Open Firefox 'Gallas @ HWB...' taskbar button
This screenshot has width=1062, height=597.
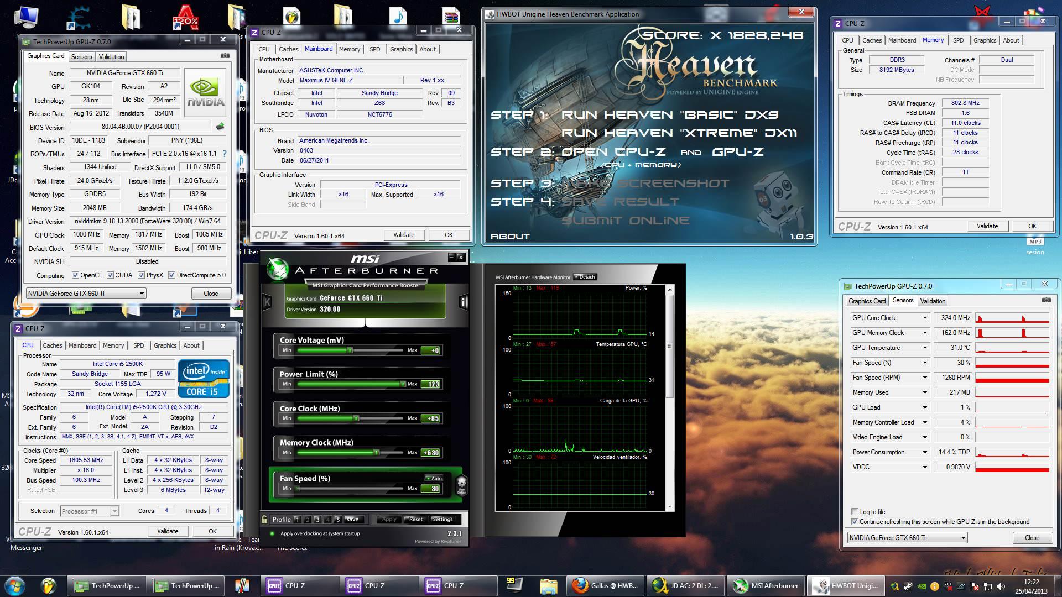point(605,586)
